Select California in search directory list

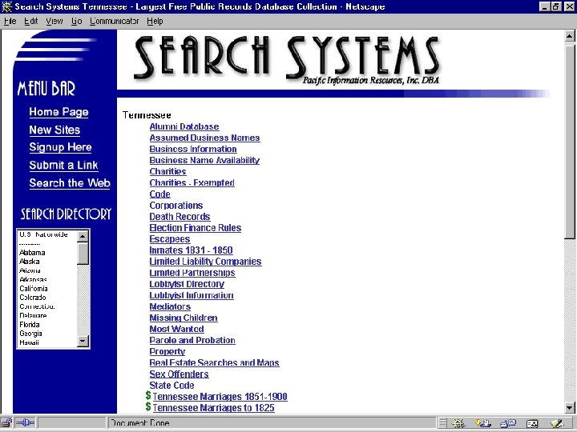(34, 288)
